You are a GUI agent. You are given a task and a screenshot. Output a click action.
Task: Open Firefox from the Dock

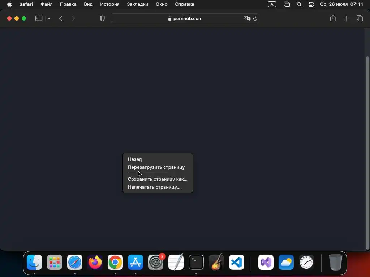point(95,262)
